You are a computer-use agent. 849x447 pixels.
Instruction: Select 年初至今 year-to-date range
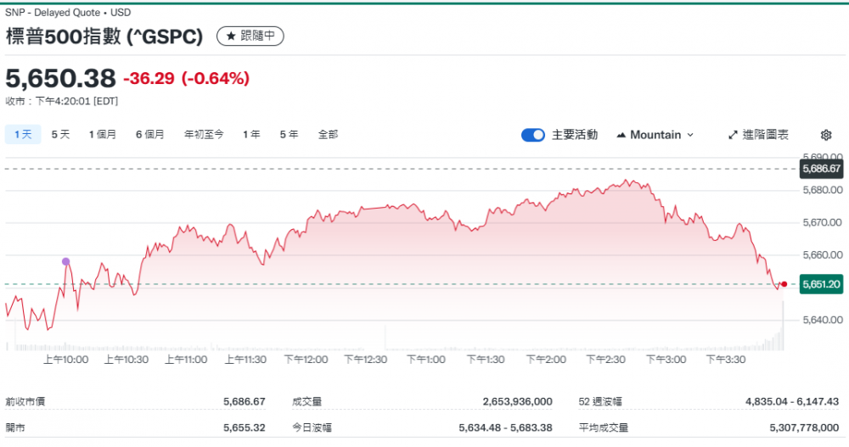[204, 134]
